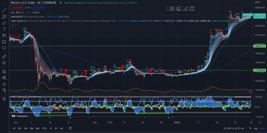The image size is (267, 133).
Task: Select the brush drawing tool
Action: tap(4, 23)
